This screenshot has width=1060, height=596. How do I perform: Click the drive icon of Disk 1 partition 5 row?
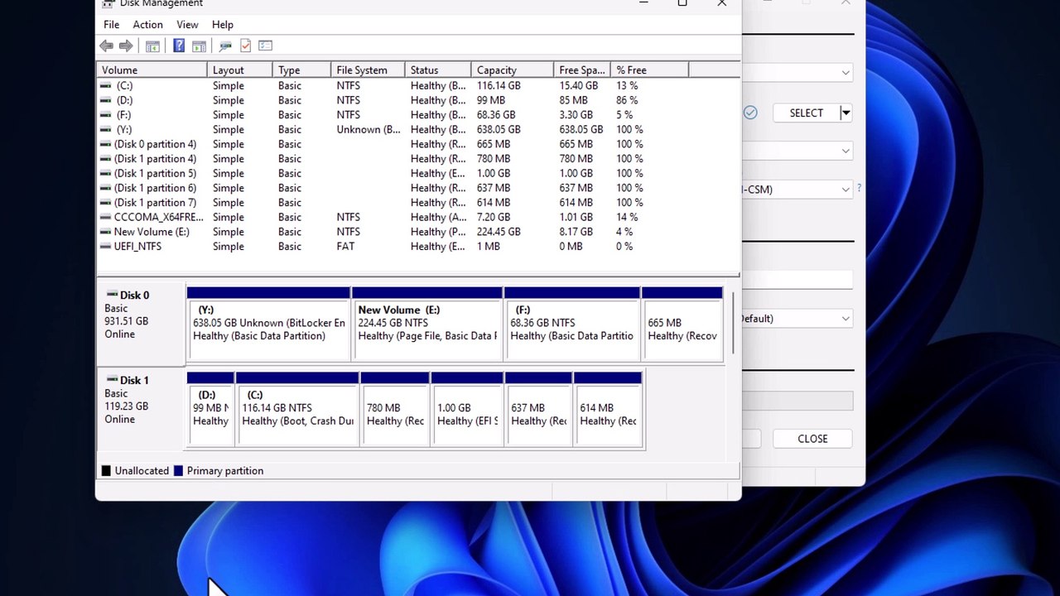click(106, 174)
